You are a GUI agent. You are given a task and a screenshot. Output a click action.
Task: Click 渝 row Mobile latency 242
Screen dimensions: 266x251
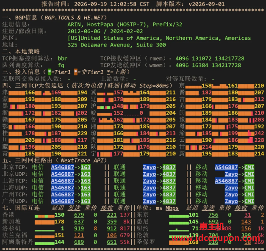tap(259, 133)
